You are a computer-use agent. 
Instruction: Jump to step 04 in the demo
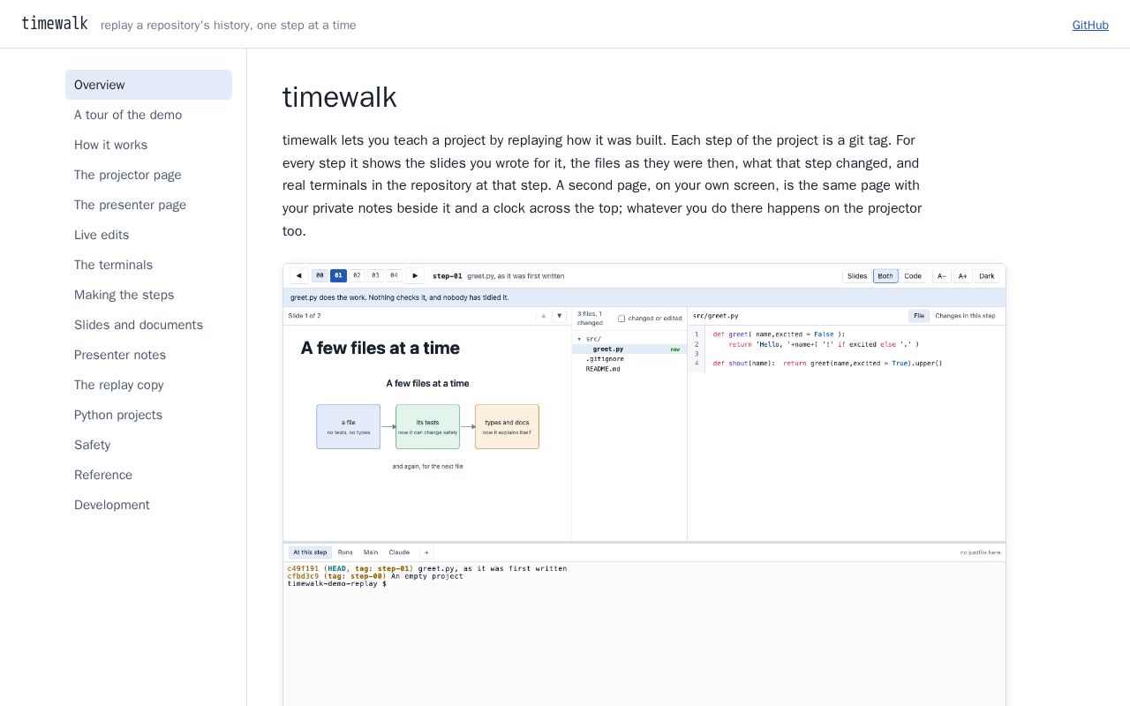point(394,276)
